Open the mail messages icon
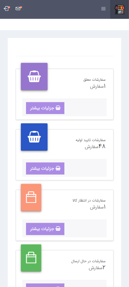The image size is (129, 287). click(x=18, y=9)
